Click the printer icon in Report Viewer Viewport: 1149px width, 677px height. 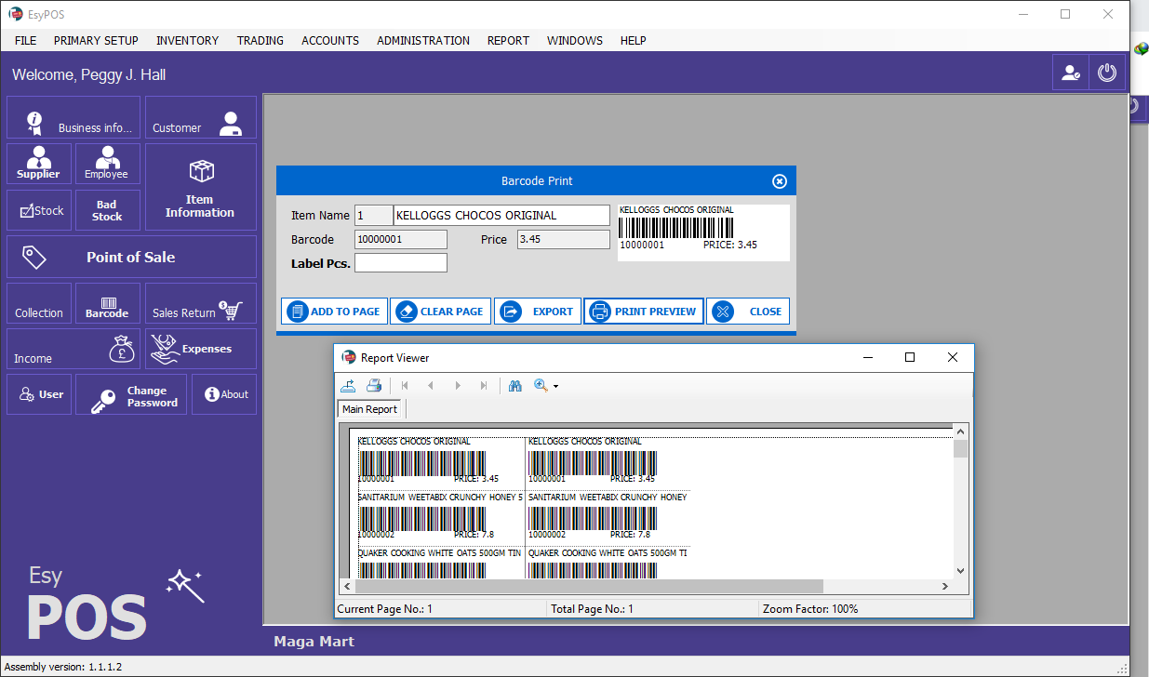click(374, 386)
